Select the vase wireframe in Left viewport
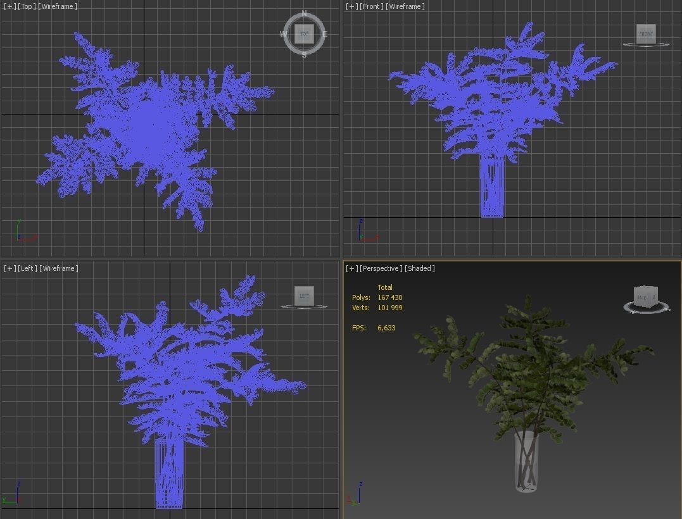 pos(169,473)
